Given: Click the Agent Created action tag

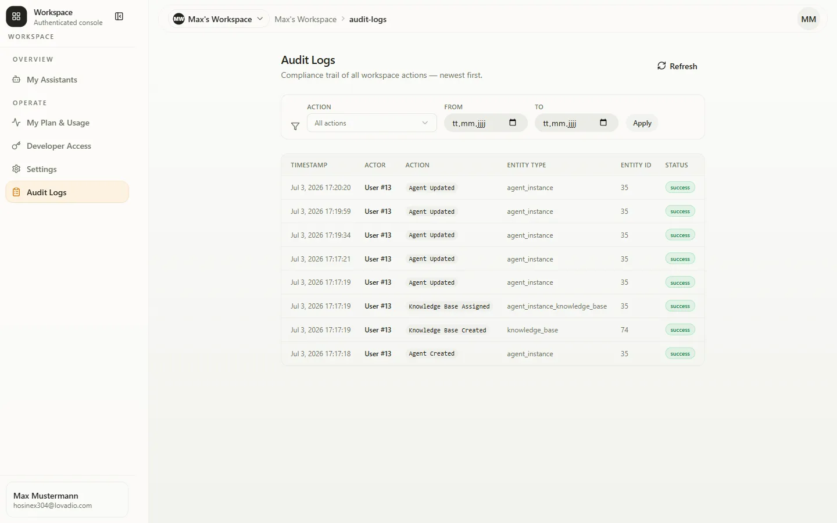Looking at the screenshot, I should (432, 354).
